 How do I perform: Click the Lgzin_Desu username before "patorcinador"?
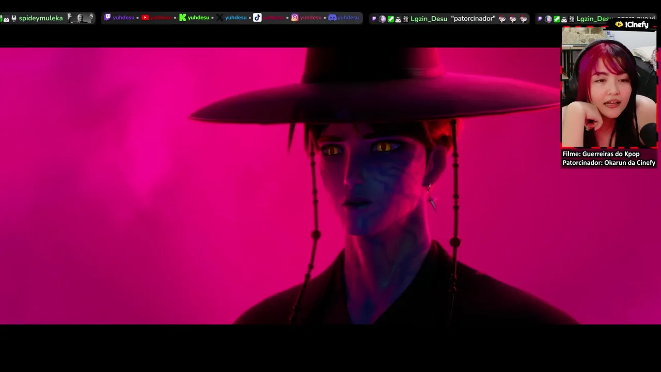[x=429, y=19]
